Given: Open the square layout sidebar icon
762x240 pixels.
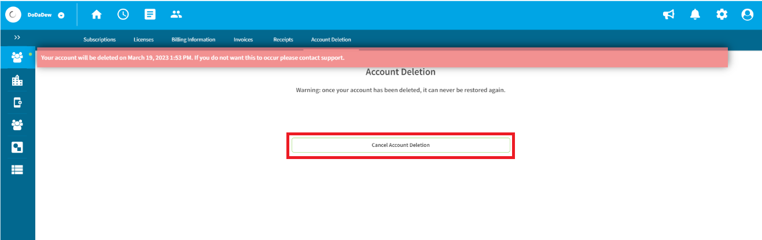Looking at the screenshot, I should pos(17,147).
